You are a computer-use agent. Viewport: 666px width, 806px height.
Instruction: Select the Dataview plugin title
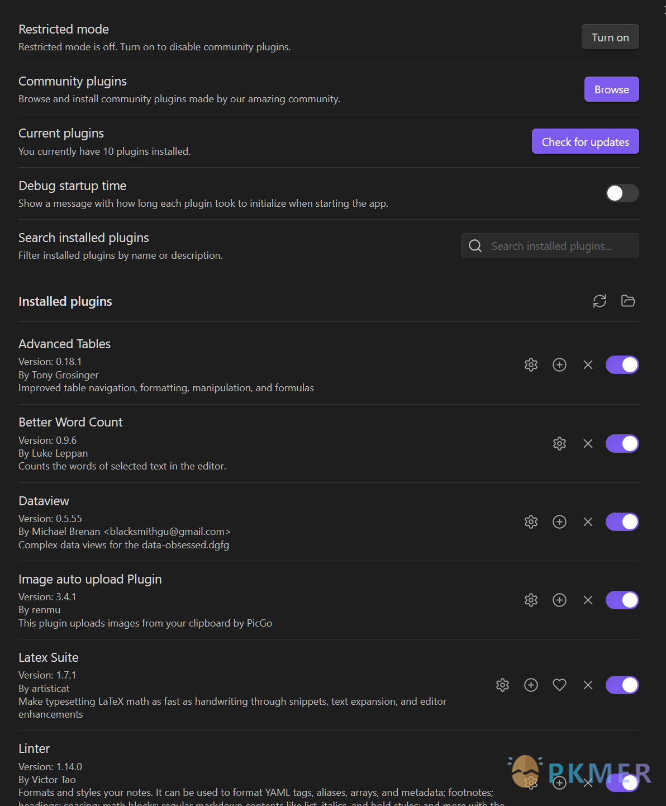[x=44, y=501]
